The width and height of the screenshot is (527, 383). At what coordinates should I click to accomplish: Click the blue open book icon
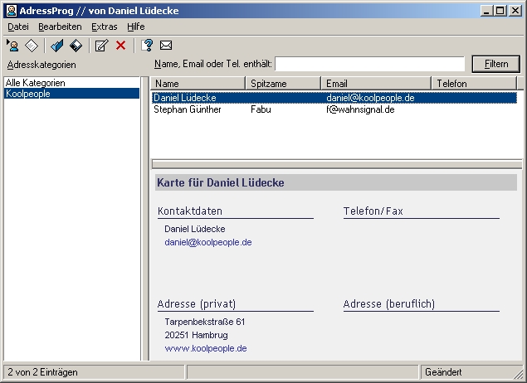point(56,46)
